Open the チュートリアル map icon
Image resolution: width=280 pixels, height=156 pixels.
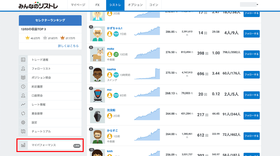[x=23, y=131]
